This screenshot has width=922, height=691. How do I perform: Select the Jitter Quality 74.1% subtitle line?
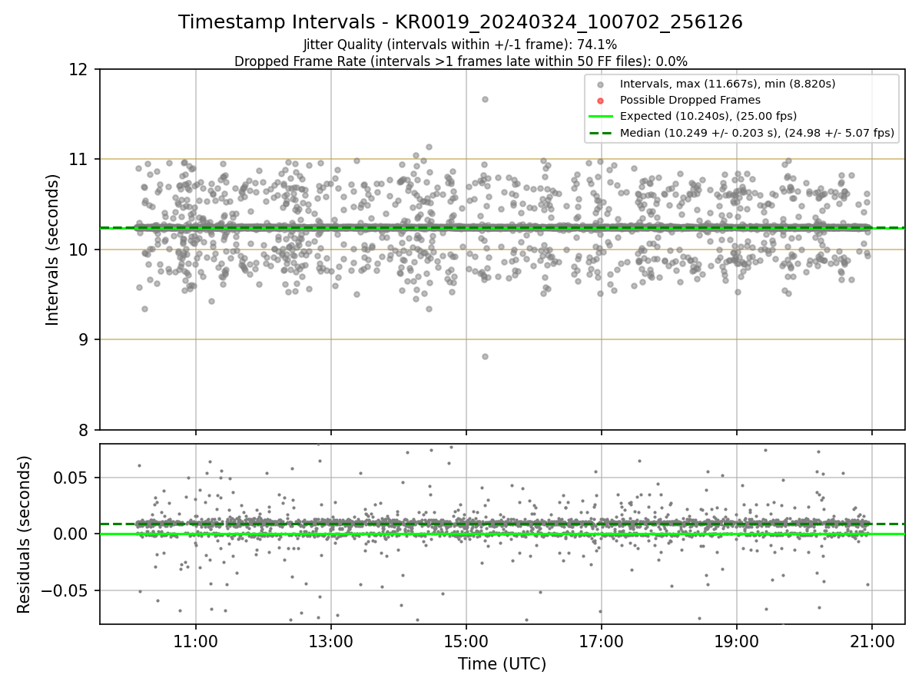[x=460, y=45]
